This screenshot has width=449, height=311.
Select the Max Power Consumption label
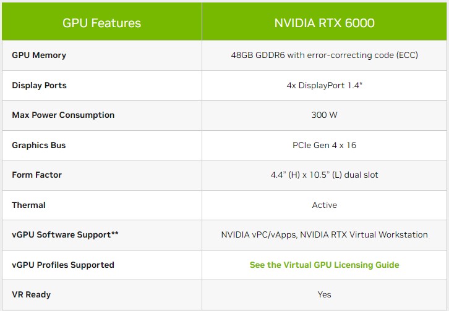[x=63, y=115]
